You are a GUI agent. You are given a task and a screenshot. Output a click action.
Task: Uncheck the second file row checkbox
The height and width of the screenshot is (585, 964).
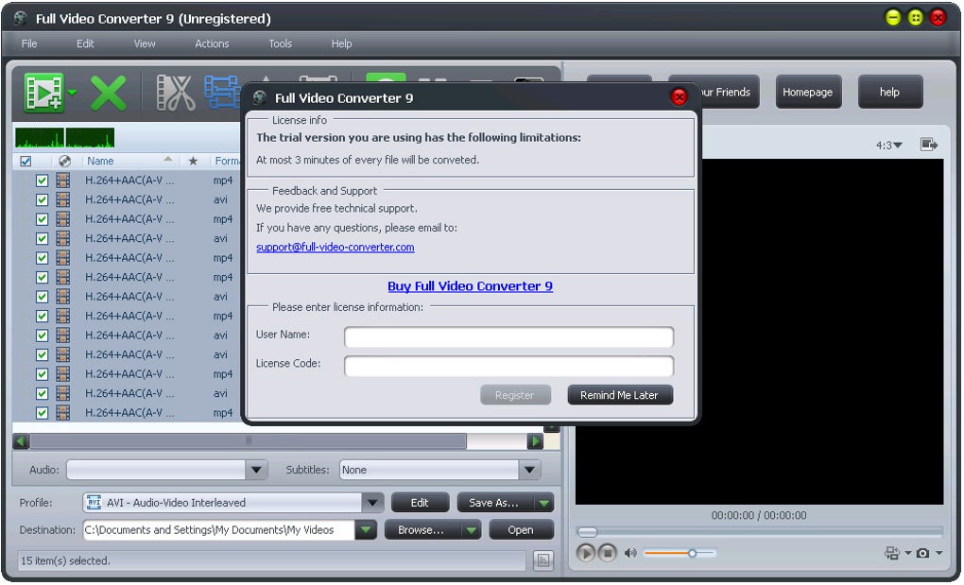[x=42, y=199]
